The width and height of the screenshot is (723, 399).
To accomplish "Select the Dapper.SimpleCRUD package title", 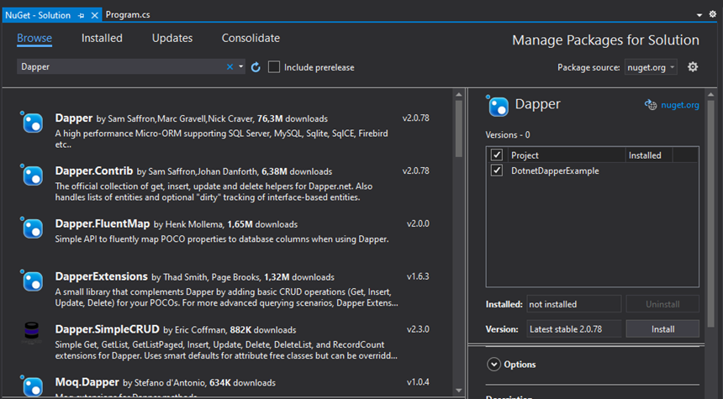I will pyautogui.click(x=107, y=329).
